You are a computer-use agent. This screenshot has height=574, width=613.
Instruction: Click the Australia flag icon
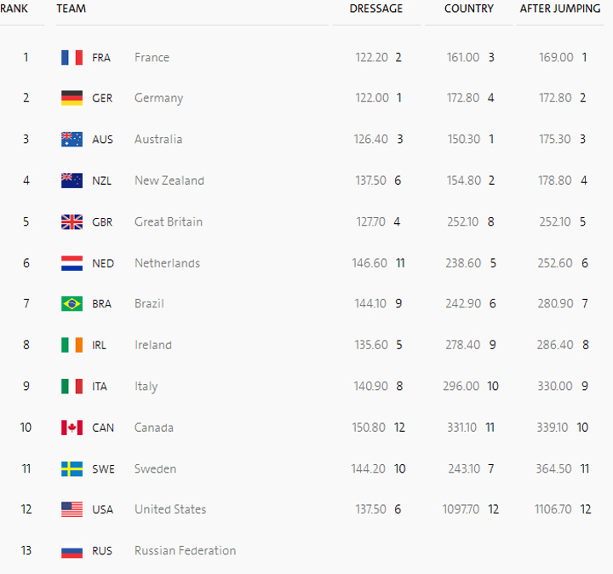[72, 139]
